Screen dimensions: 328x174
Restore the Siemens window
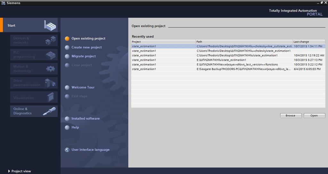322,3
